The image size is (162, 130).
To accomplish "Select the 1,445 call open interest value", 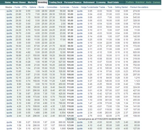I will (x=63, y=81).
